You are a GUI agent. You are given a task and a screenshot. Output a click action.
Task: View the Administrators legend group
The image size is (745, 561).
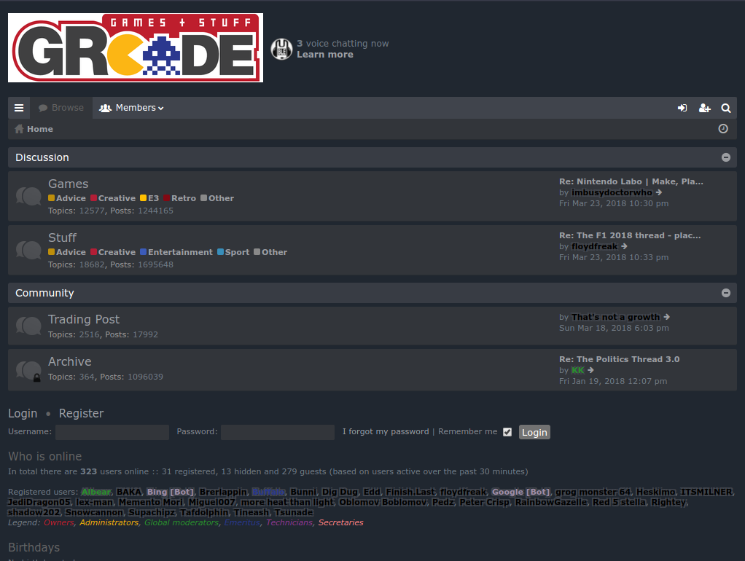[x=109, y=522]
